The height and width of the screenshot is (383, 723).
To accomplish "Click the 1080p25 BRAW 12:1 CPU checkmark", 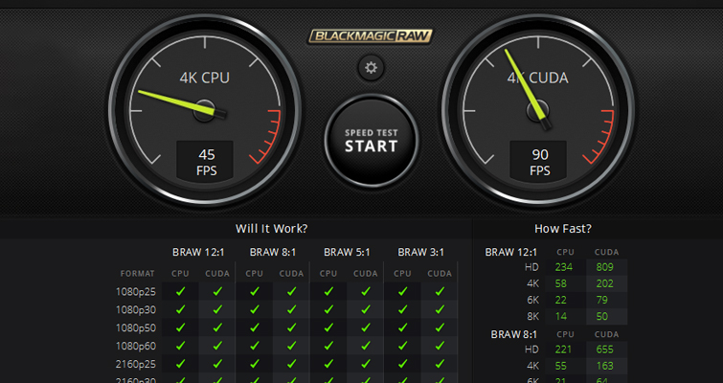I will tap(180, 291).
